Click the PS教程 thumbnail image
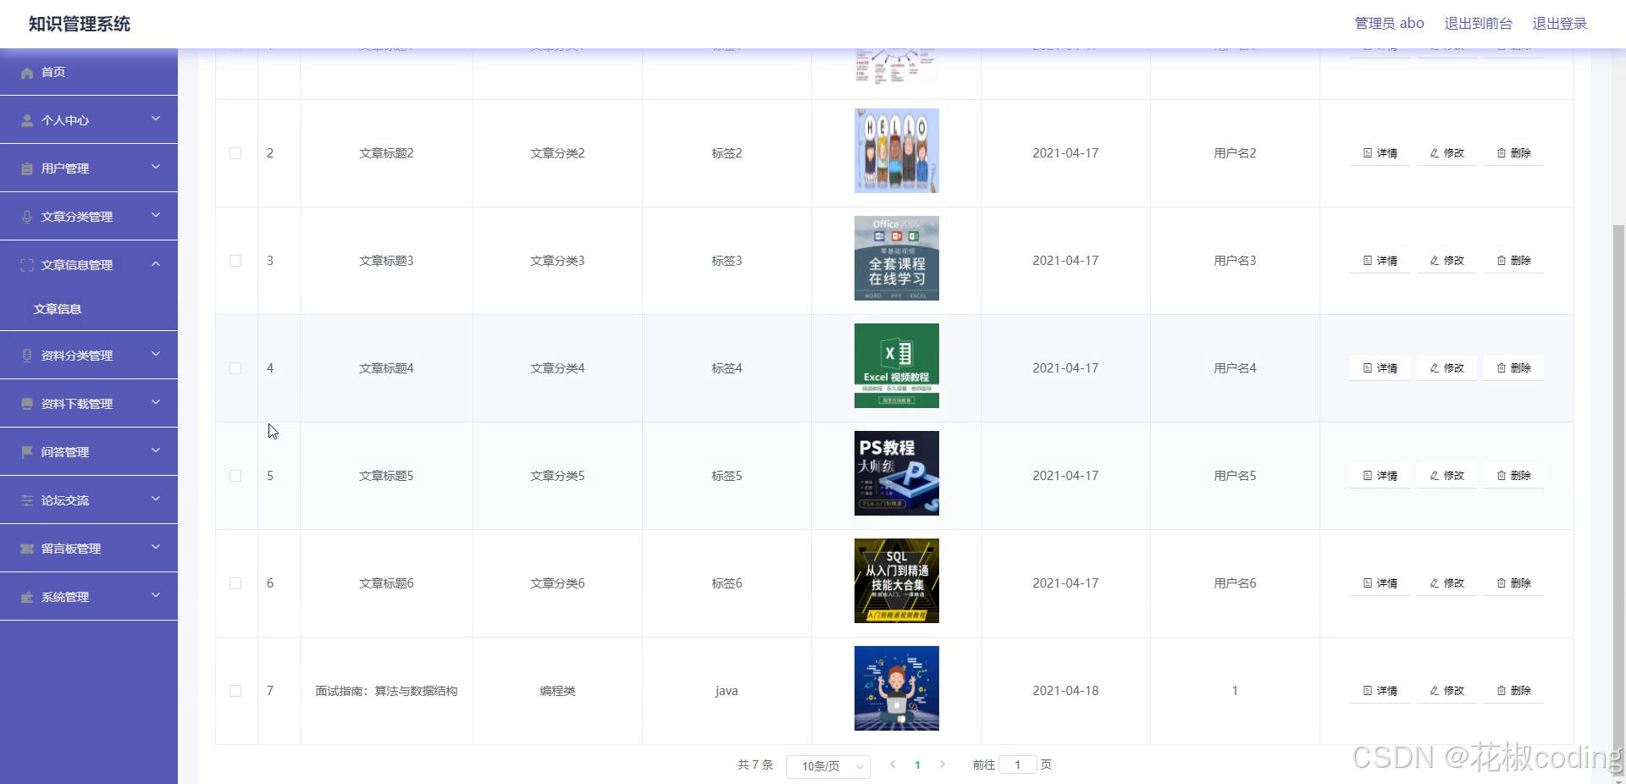The height and width of the screenshot is (784, 1626). [896, 473]
